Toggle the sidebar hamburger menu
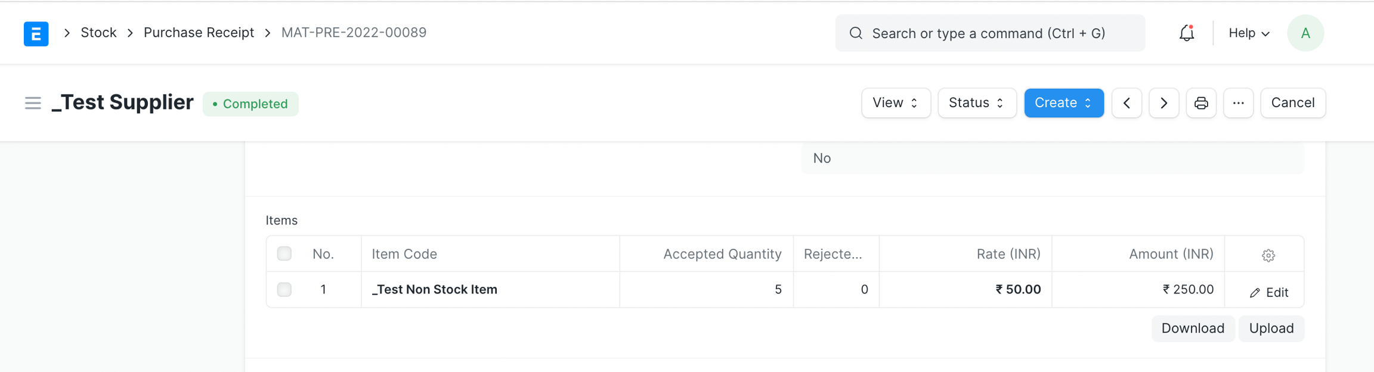 33,104
